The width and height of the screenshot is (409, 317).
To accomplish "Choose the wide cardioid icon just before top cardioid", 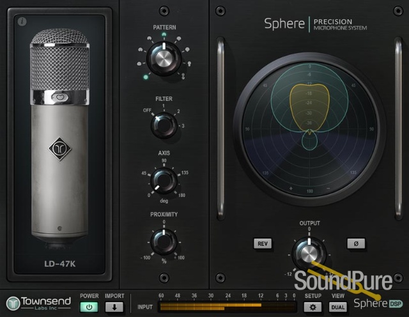I will click(150, 38).
